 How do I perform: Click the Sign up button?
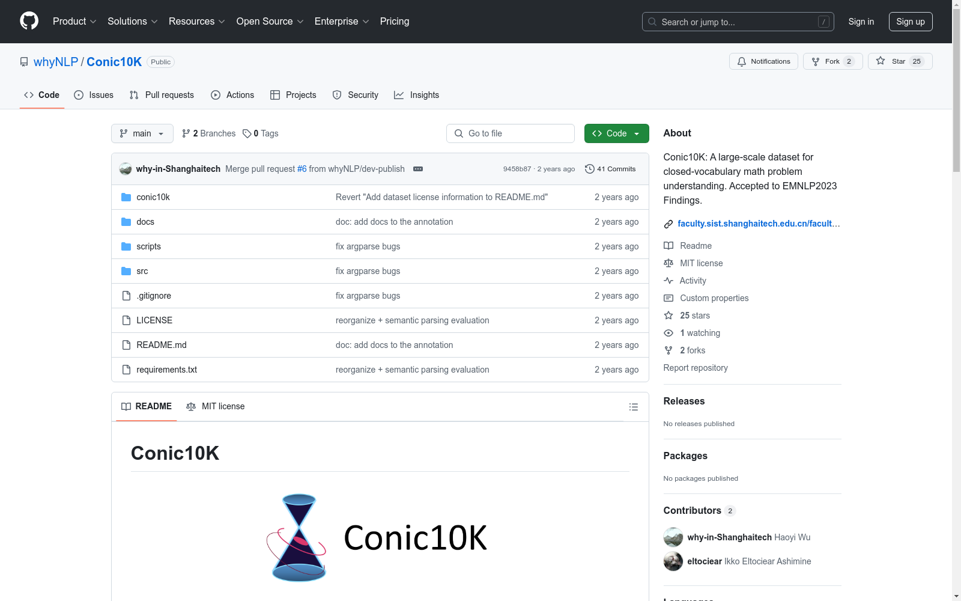click(911, 22)
